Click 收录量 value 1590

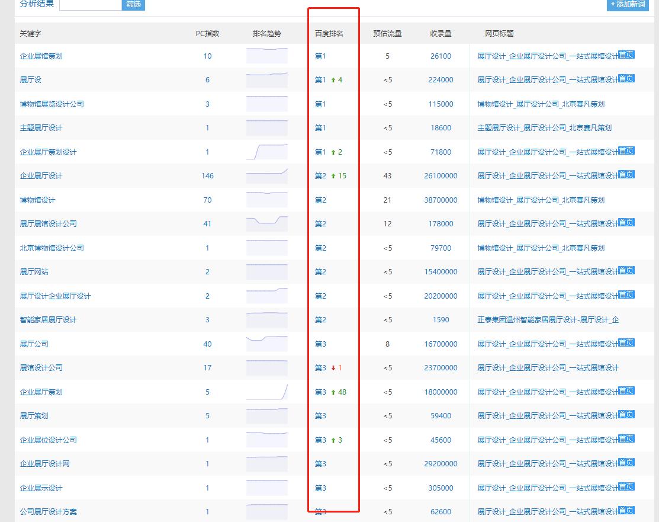pos(441,320)
